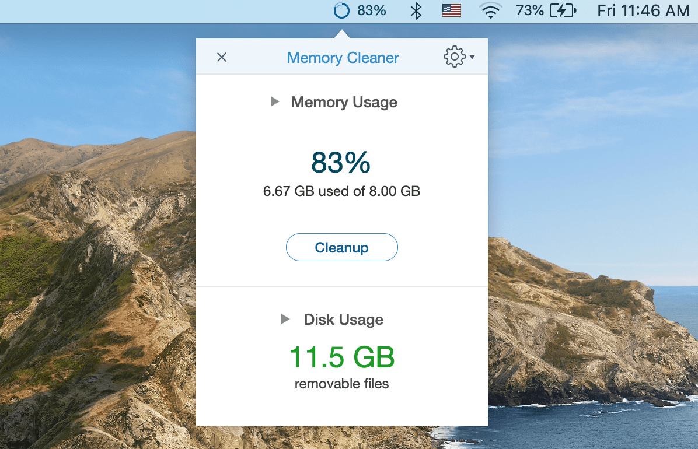Open the dropdown arrow beside the gear
This screenshot has height=449, width=698.
coord(472,57)
